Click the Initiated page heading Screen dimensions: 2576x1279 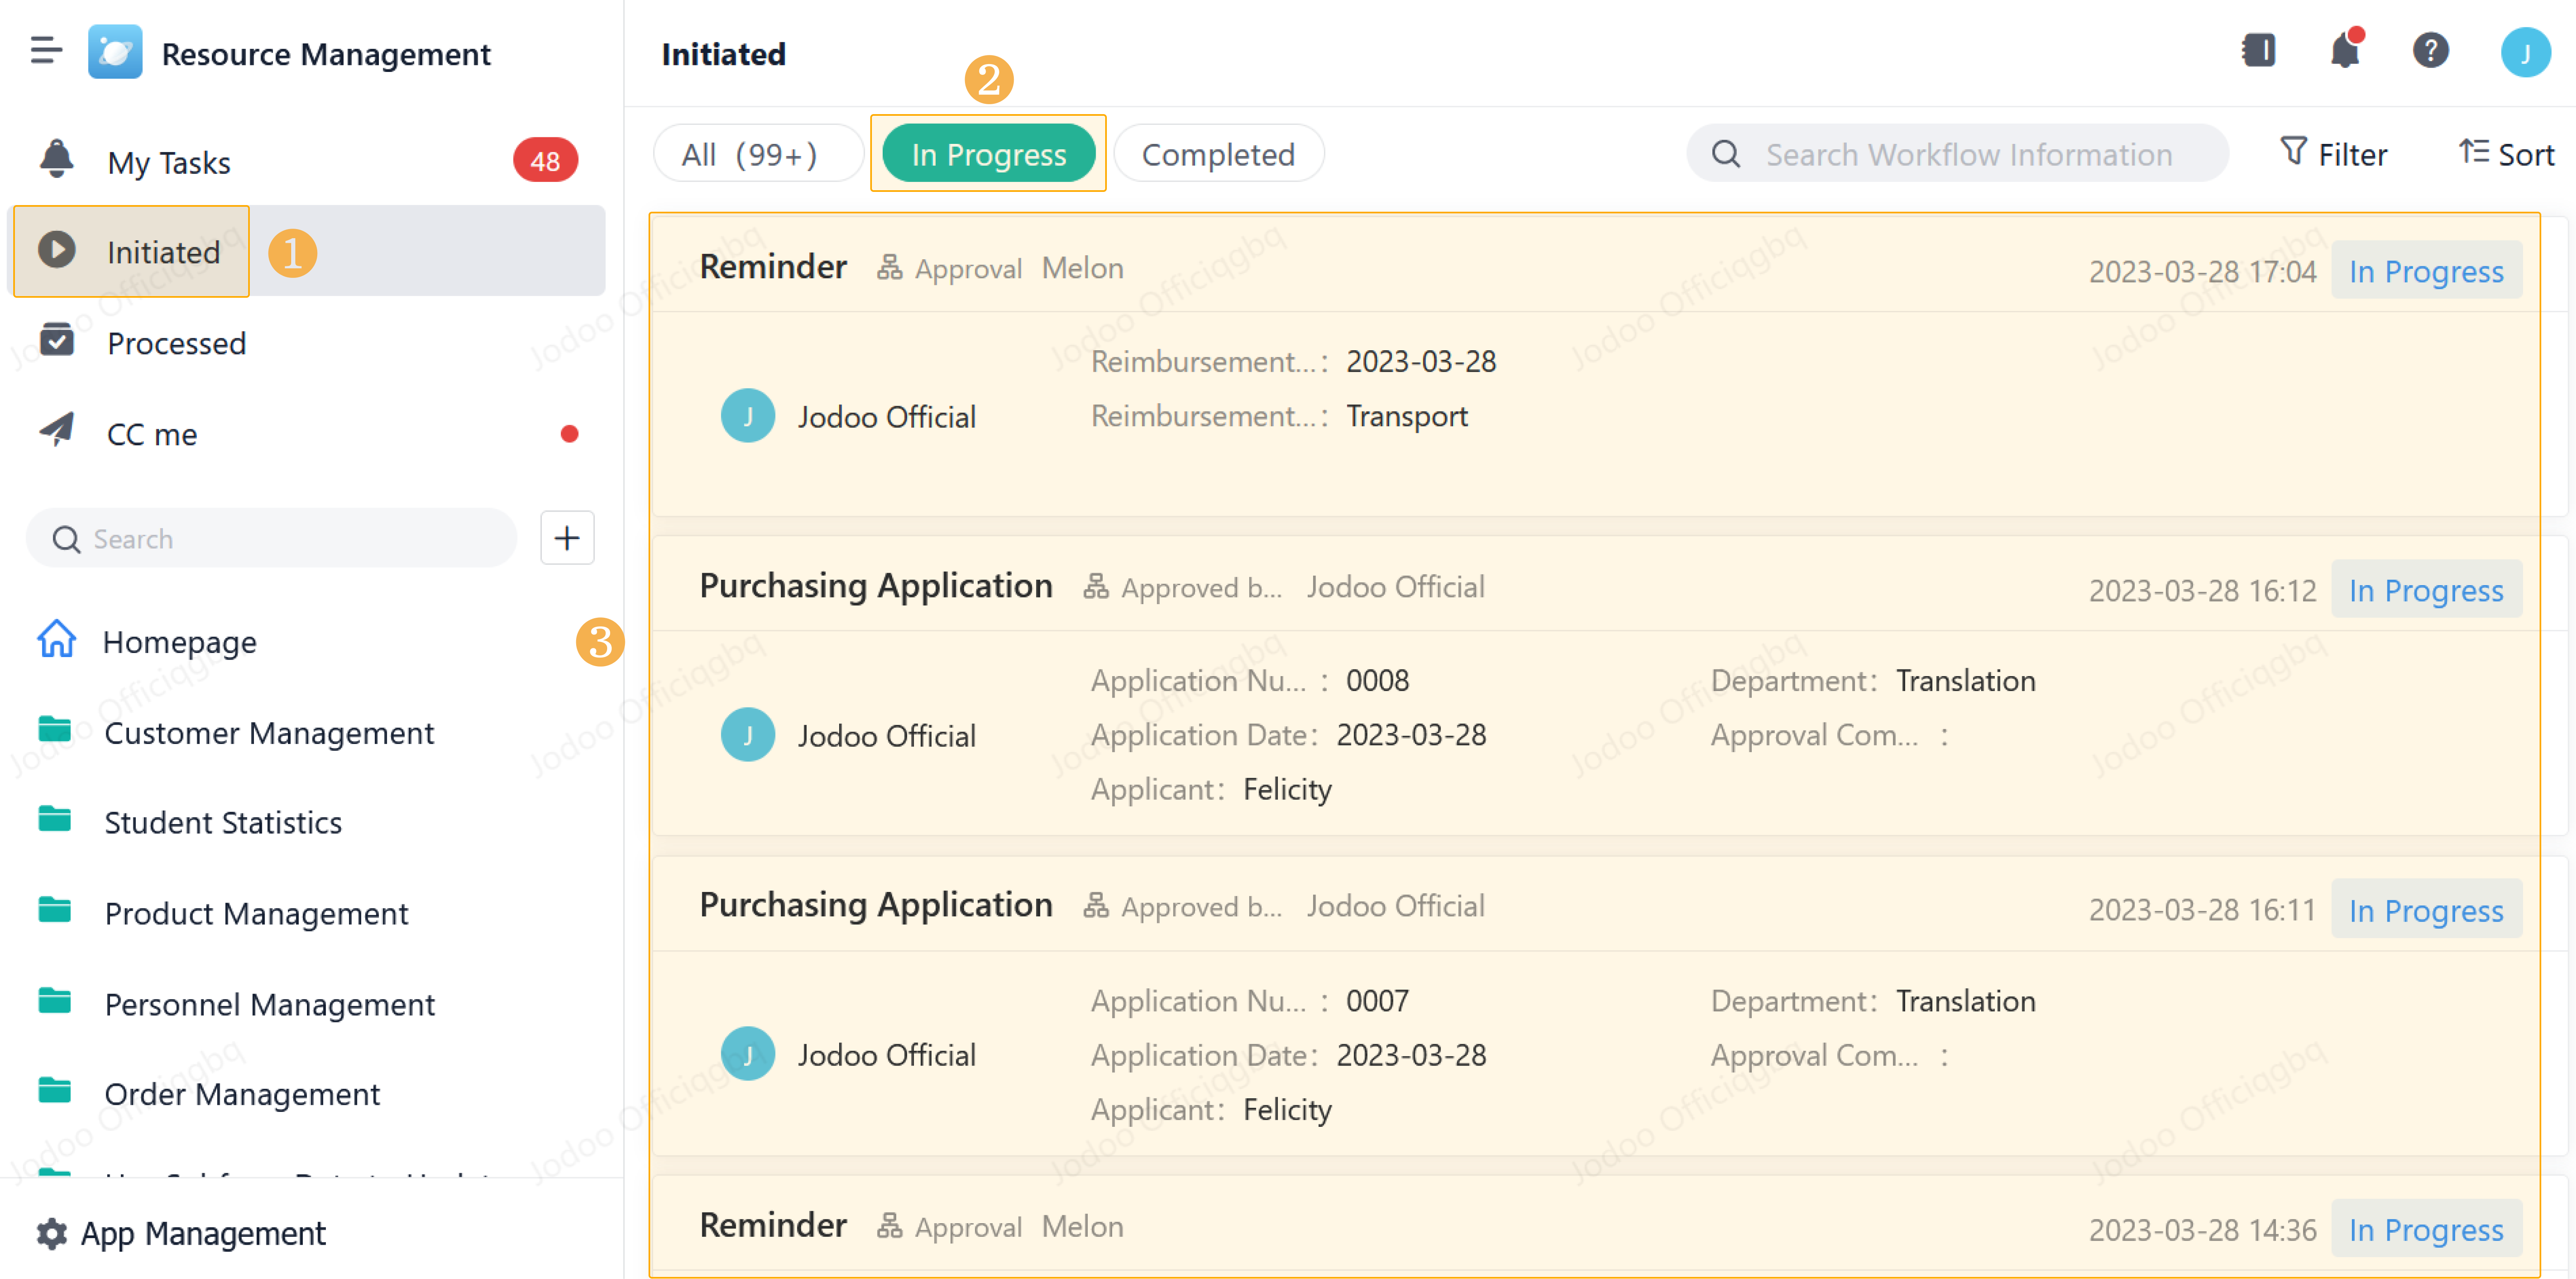click(x=723, y=54)
